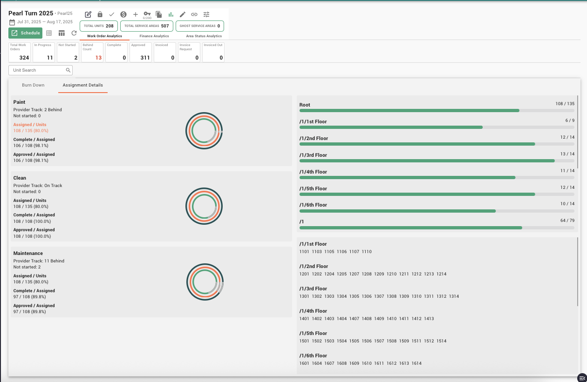Image resolution: width=587 pixels, height=382 pixels.
Task: Click 'Provider Track: On Track' text
Action: 38,186
